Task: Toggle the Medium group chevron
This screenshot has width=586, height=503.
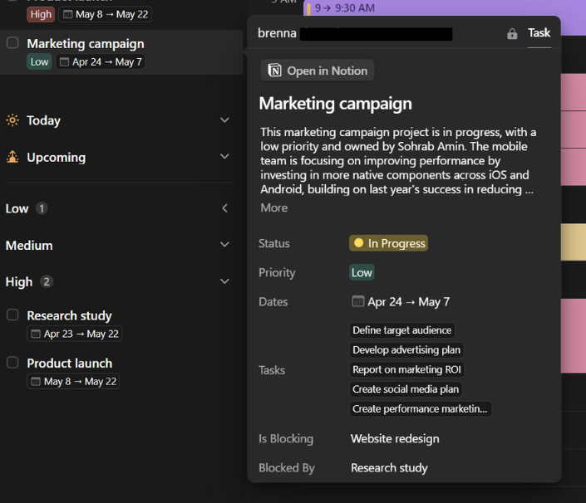Action: tap(224, 244)
